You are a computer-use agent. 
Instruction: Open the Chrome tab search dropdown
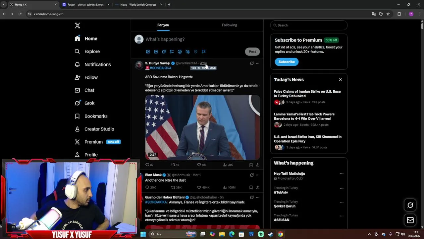tap(4, 5)
